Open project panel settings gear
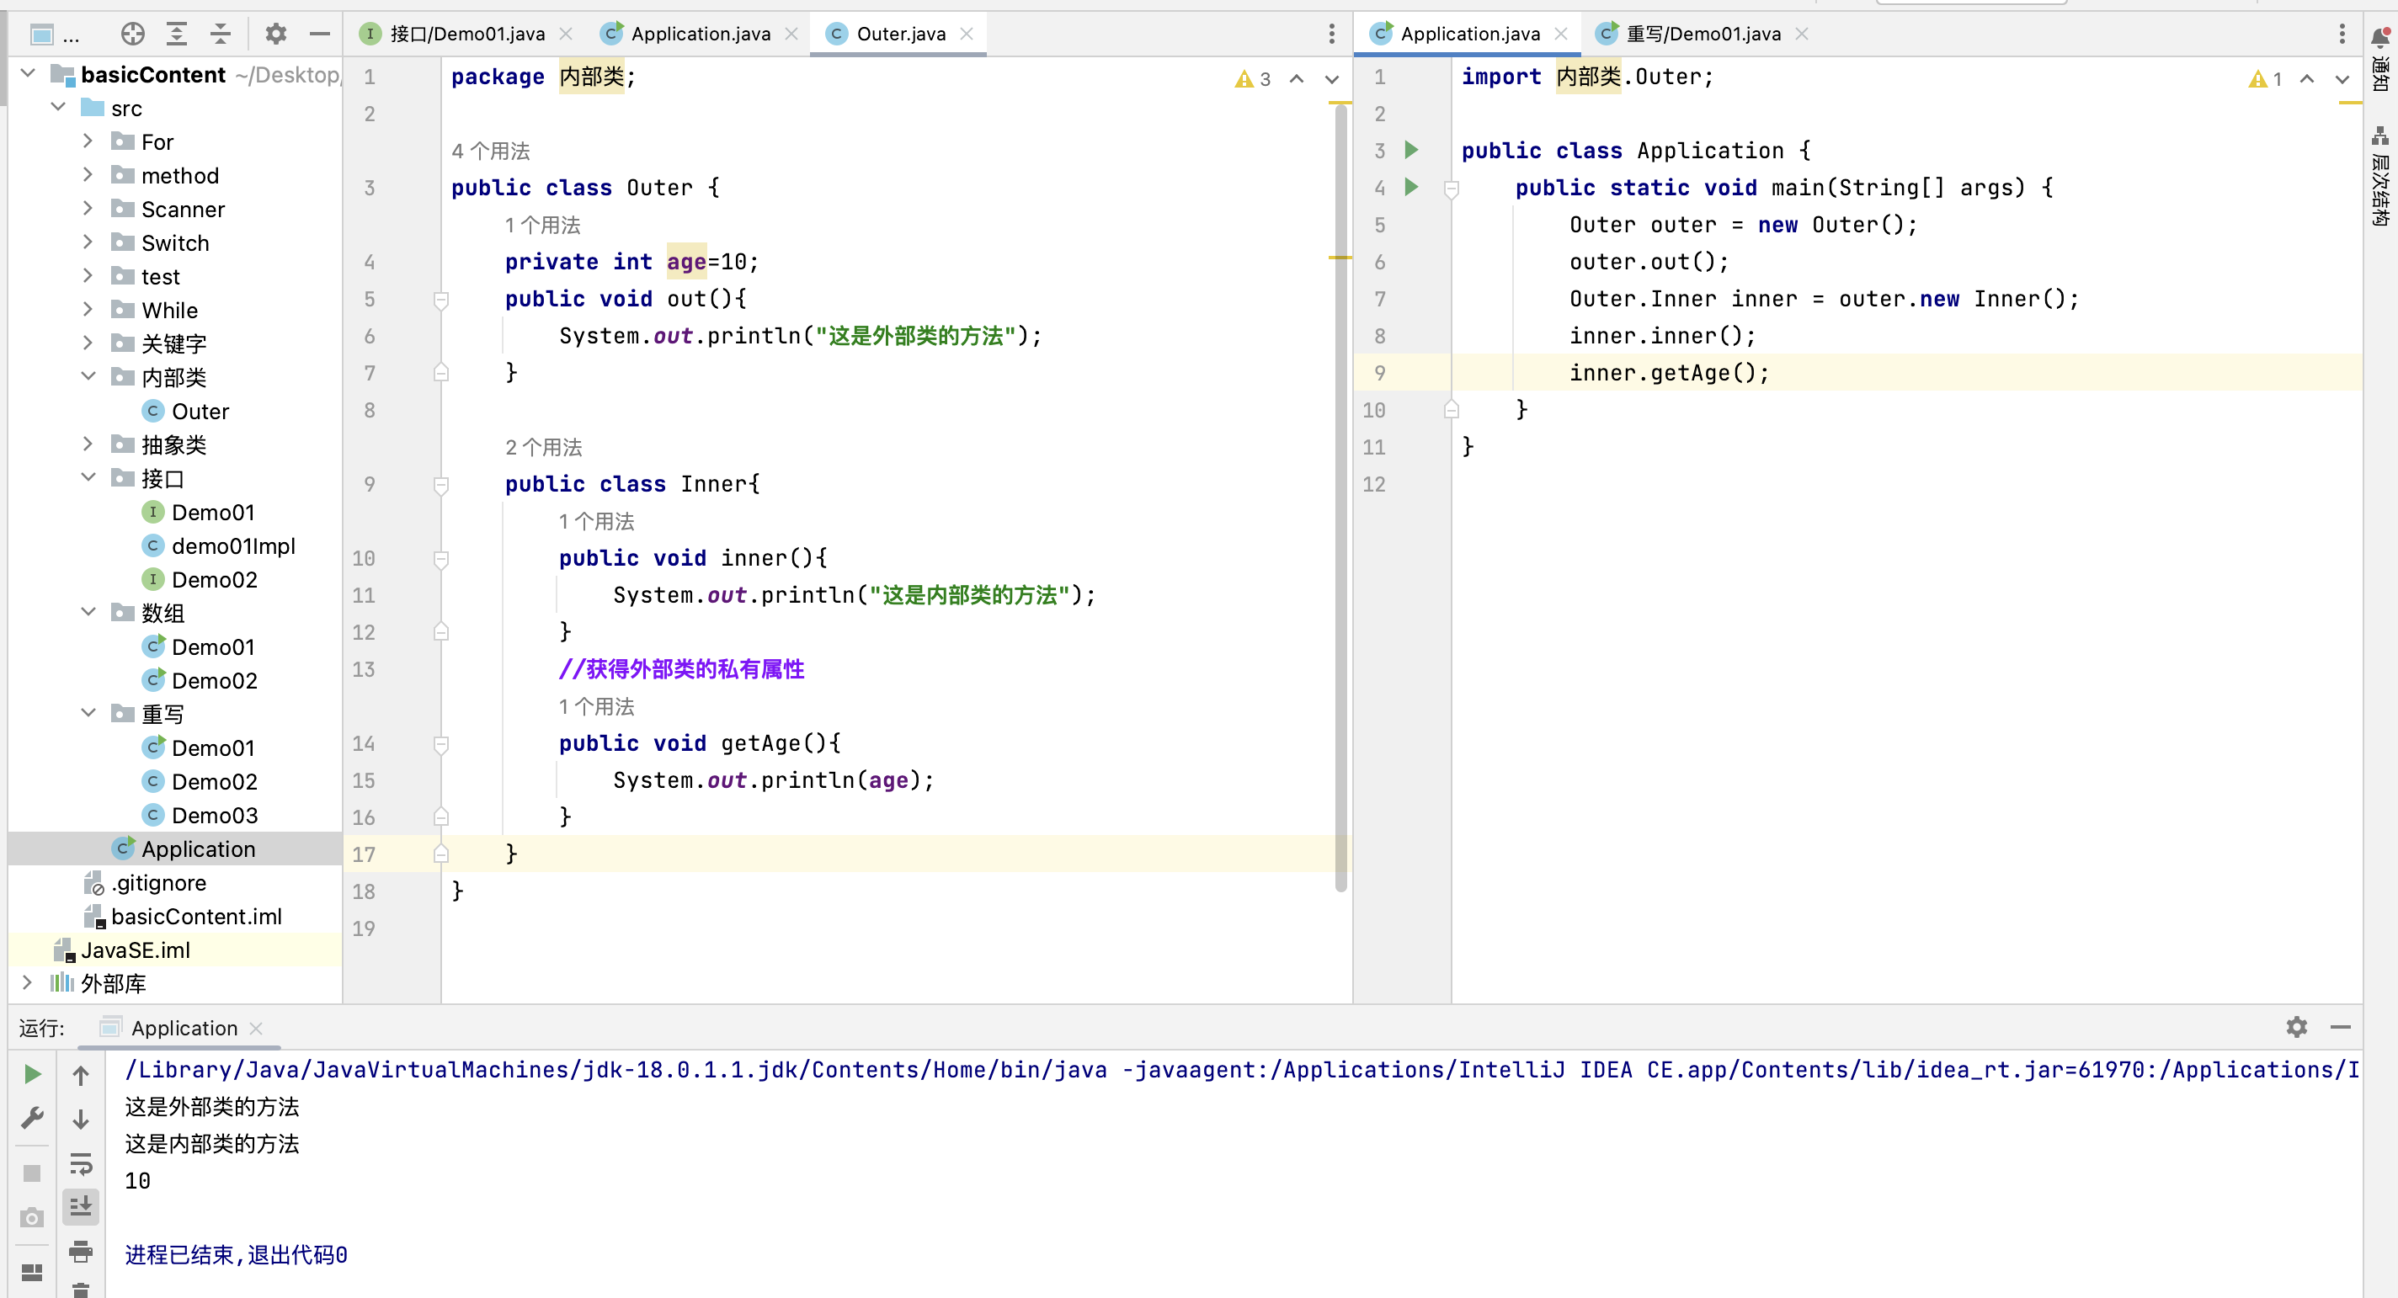Viewport: 2398px width, 1298px height. coord(275,35)
